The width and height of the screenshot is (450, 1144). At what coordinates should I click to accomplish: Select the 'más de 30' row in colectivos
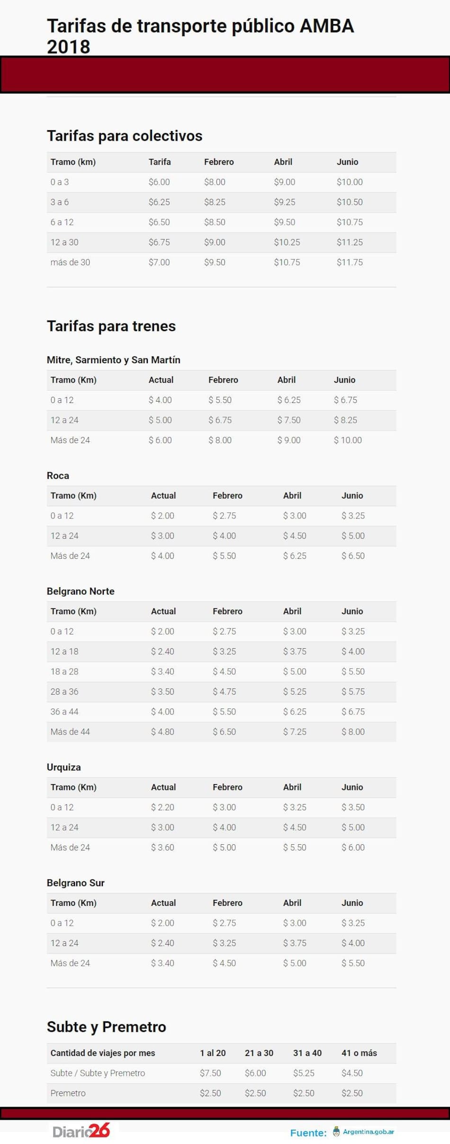pyautogui.click(x=70, y=262)
